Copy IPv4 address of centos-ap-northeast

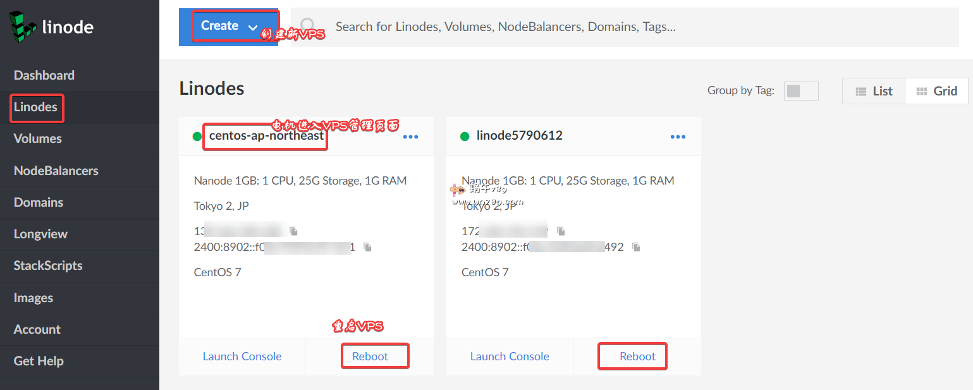[x=293, y=231]
